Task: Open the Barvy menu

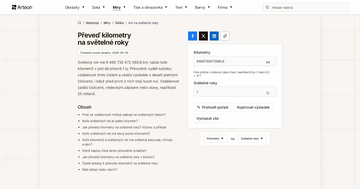Action: (x=202, y=7)
